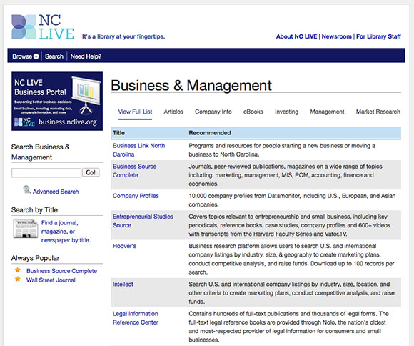This screenshot has height=346, width=414.
Task: Switch to the Articles tab
Action: coord(173,112)
